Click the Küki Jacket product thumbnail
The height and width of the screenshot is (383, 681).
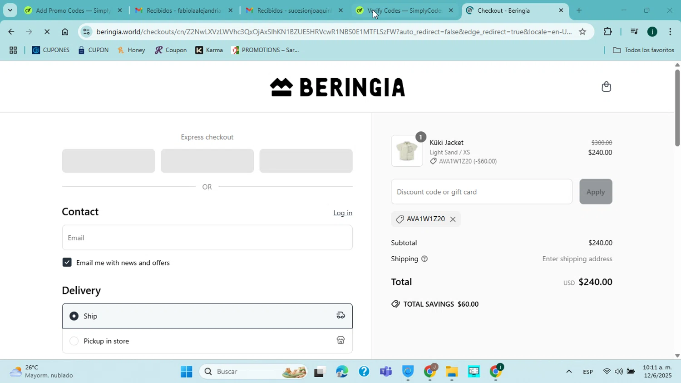click(x=407, y=151)
